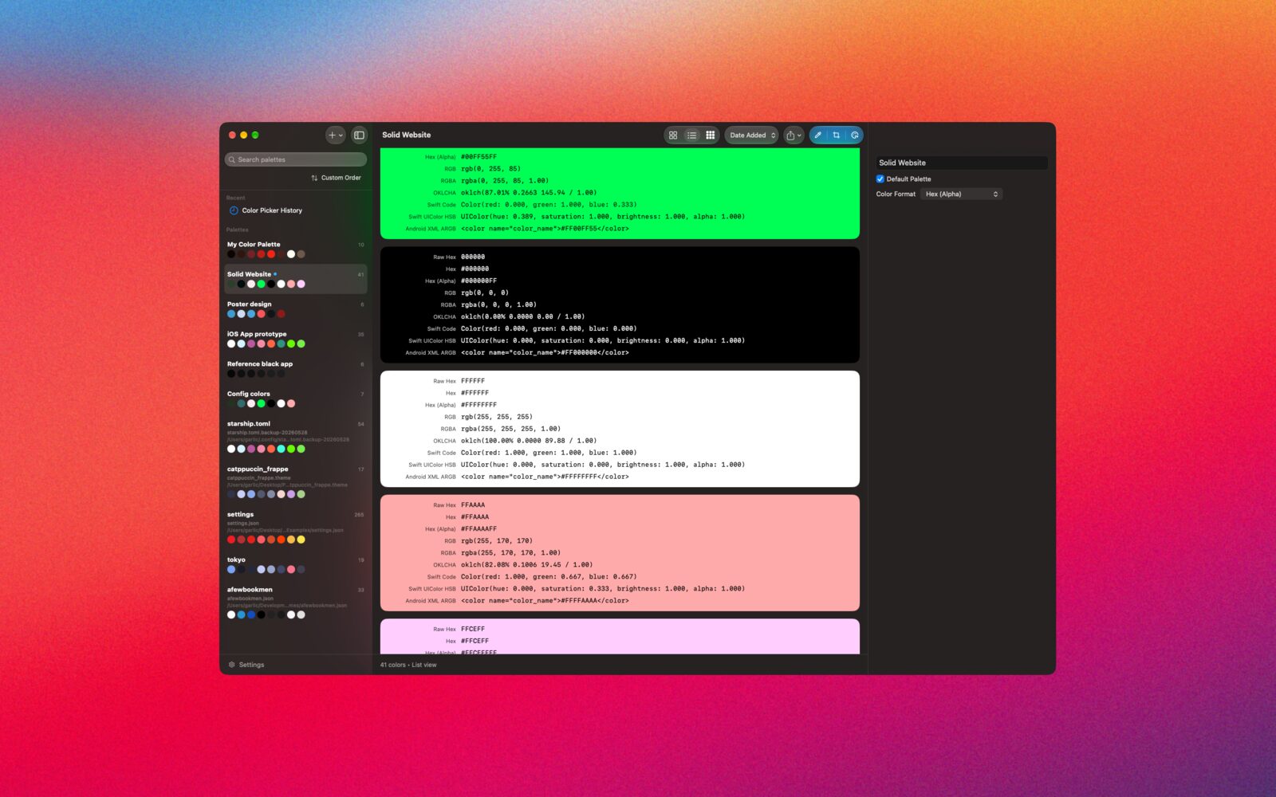
Task: Open the Custom Order sorting menu
Action: 336,178
